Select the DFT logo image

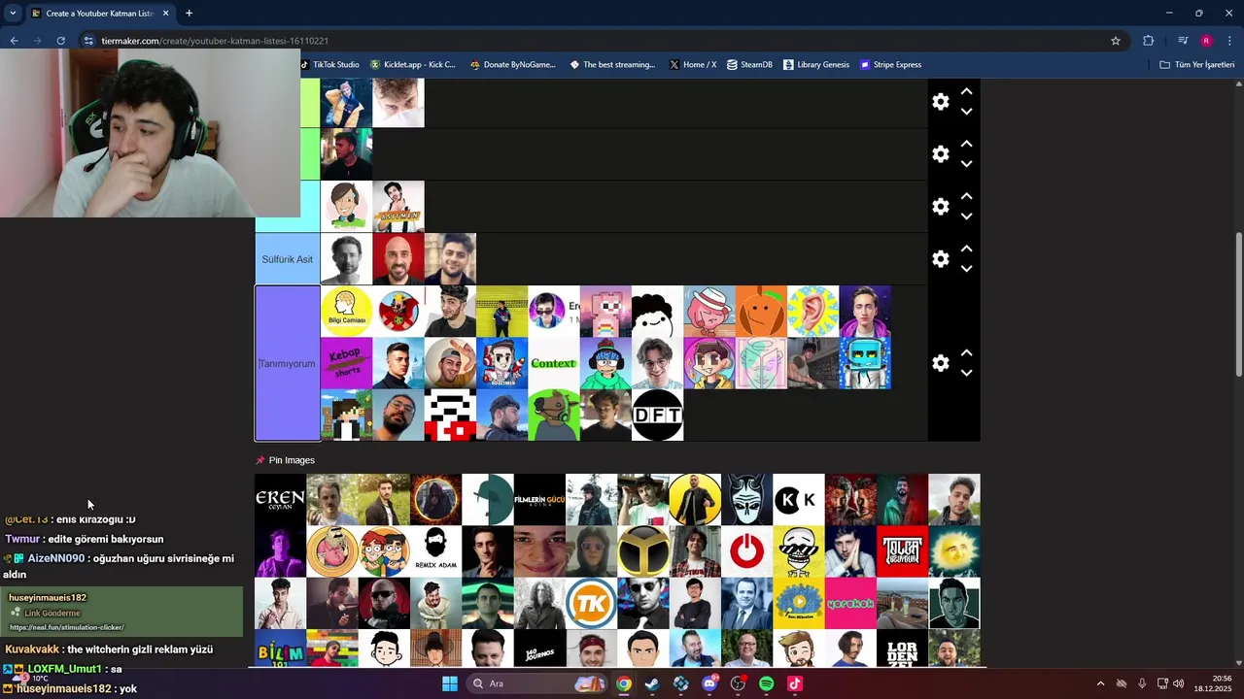(658, 416)
